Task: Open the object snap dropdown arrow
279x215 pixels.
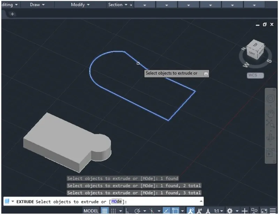Action: click(x=182, y=211)
